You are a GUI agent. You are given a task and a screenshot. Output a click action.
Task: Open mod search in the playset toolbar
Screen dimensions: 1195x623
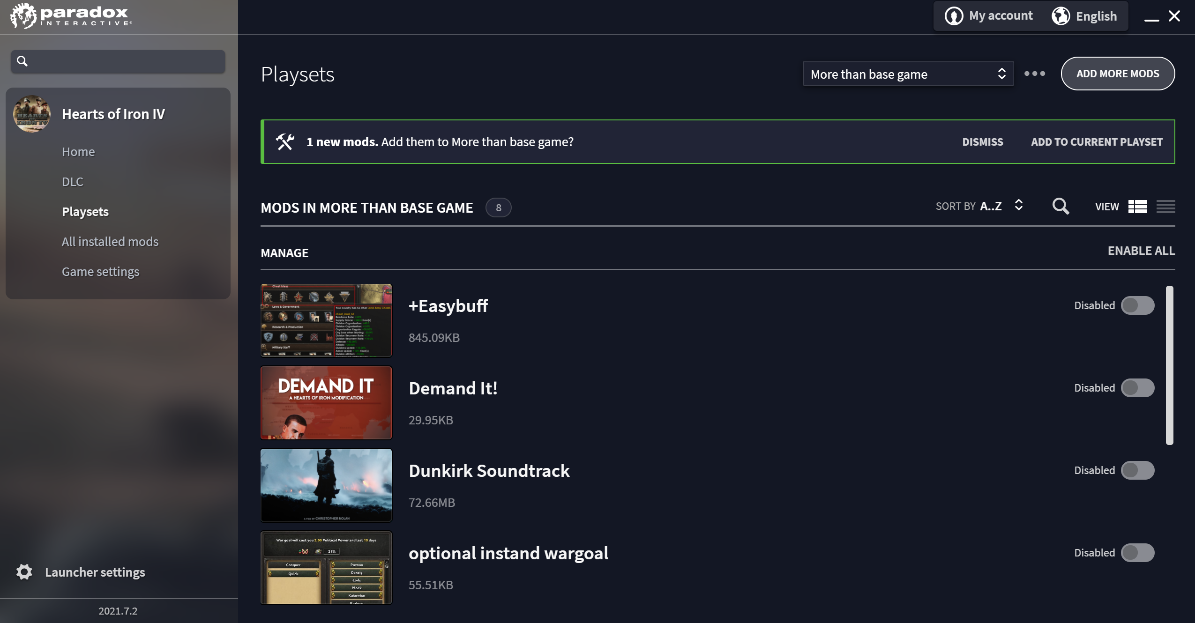[x=1061, y=206]
